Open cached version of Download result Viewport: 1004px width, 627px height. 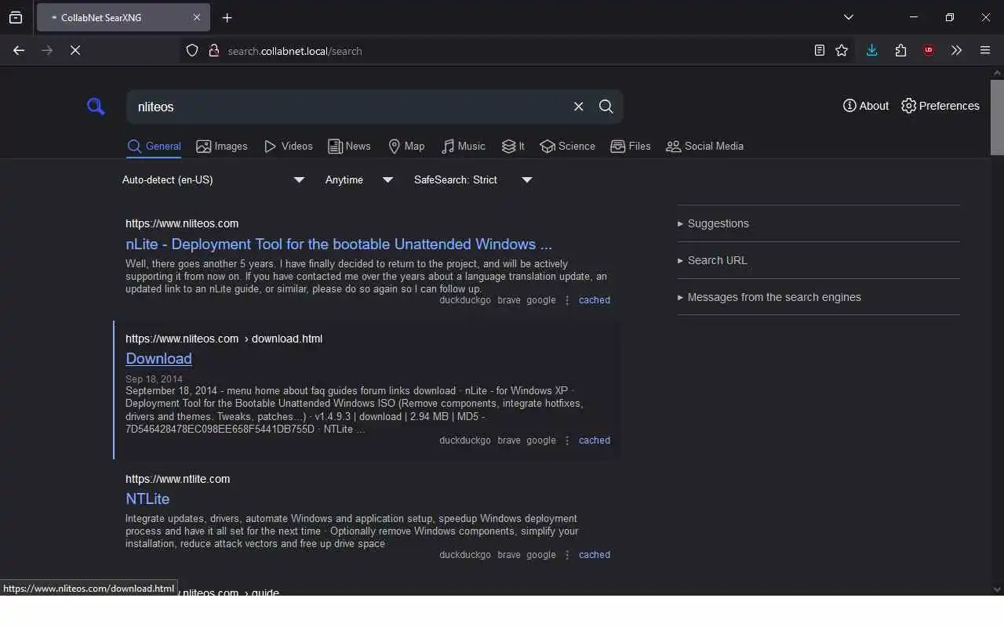595,440
